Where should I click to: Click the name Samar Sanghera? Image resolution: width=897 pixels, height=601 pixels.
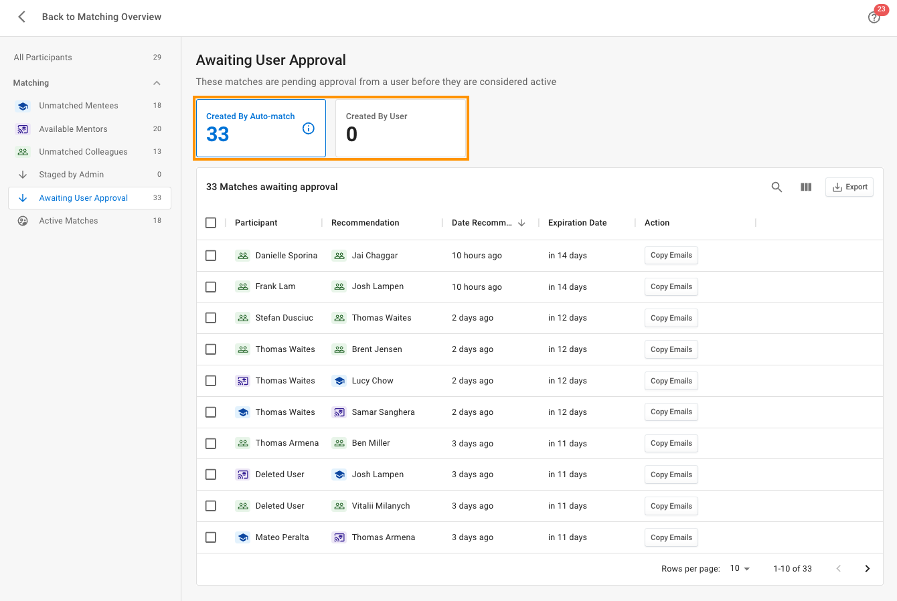[384, 412]
